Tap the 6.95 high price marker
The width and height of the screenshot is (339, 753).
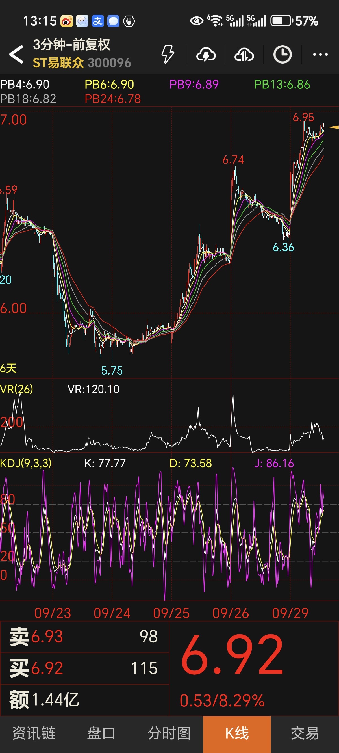303,118
